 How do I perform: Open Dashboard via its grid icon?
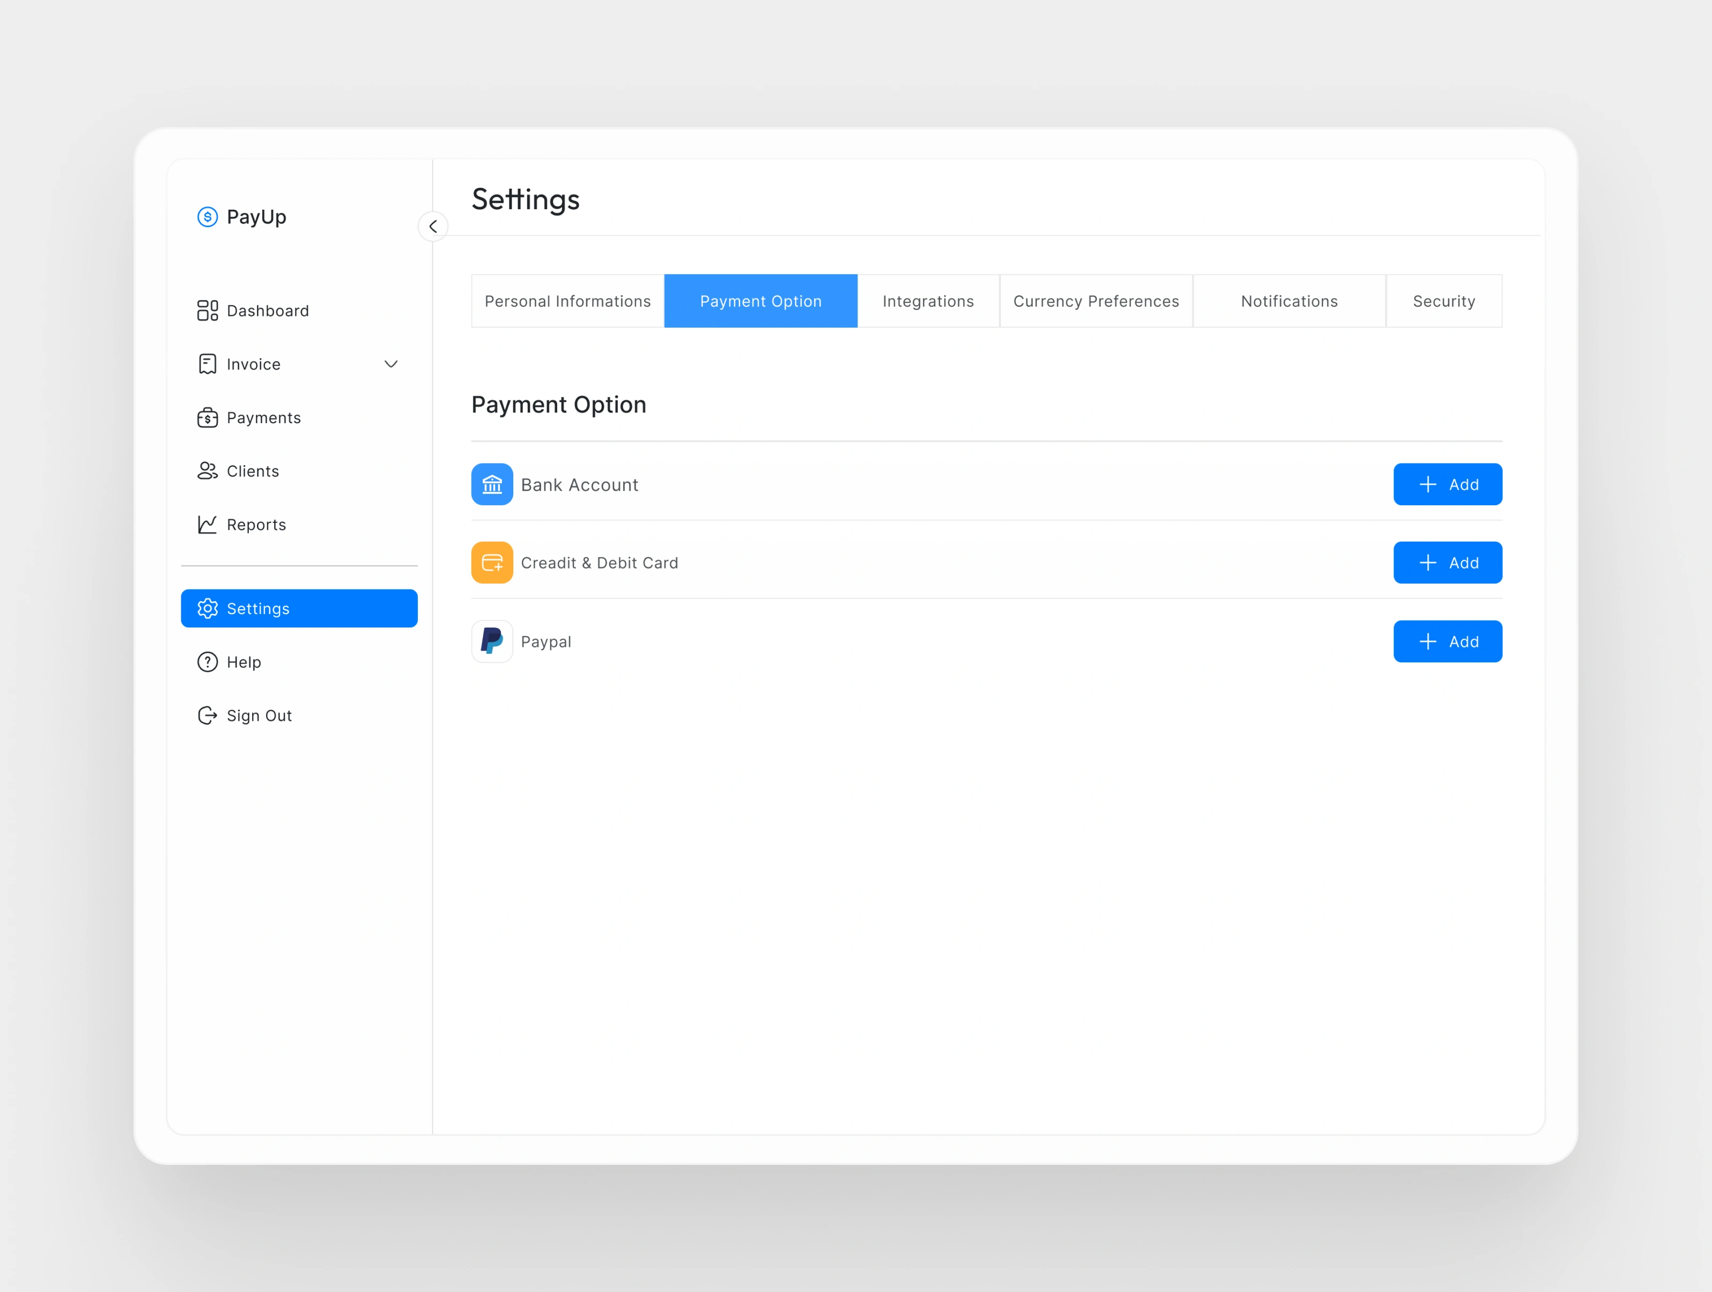208,311
